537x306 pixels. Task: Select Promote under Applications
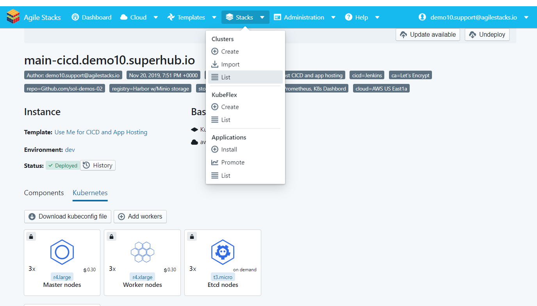pyautogui.click(x=245, y=162)
